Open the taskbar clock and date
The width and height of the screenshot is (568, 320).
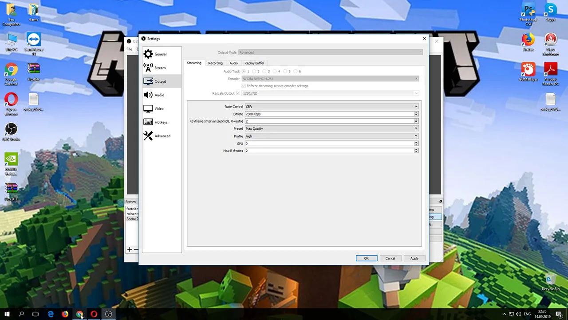542,314
